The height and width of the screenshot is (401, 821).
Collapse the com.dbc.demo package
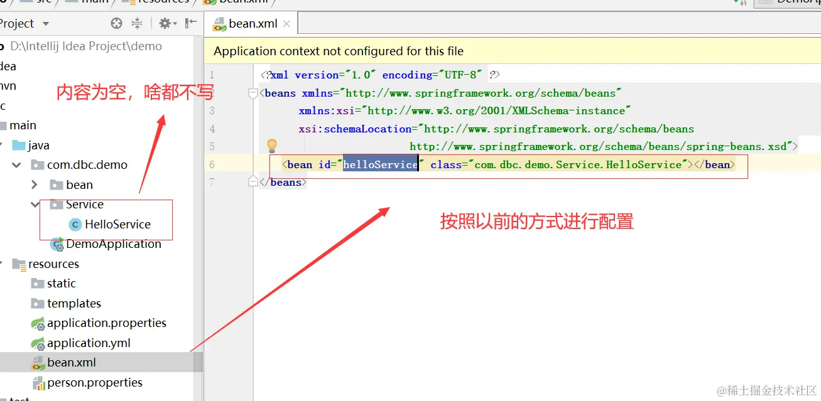coord(17,165)
